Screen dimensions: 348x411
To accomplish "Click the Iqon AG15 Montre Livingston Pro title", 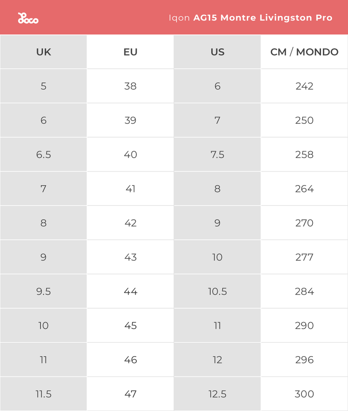I will point(250,18).
